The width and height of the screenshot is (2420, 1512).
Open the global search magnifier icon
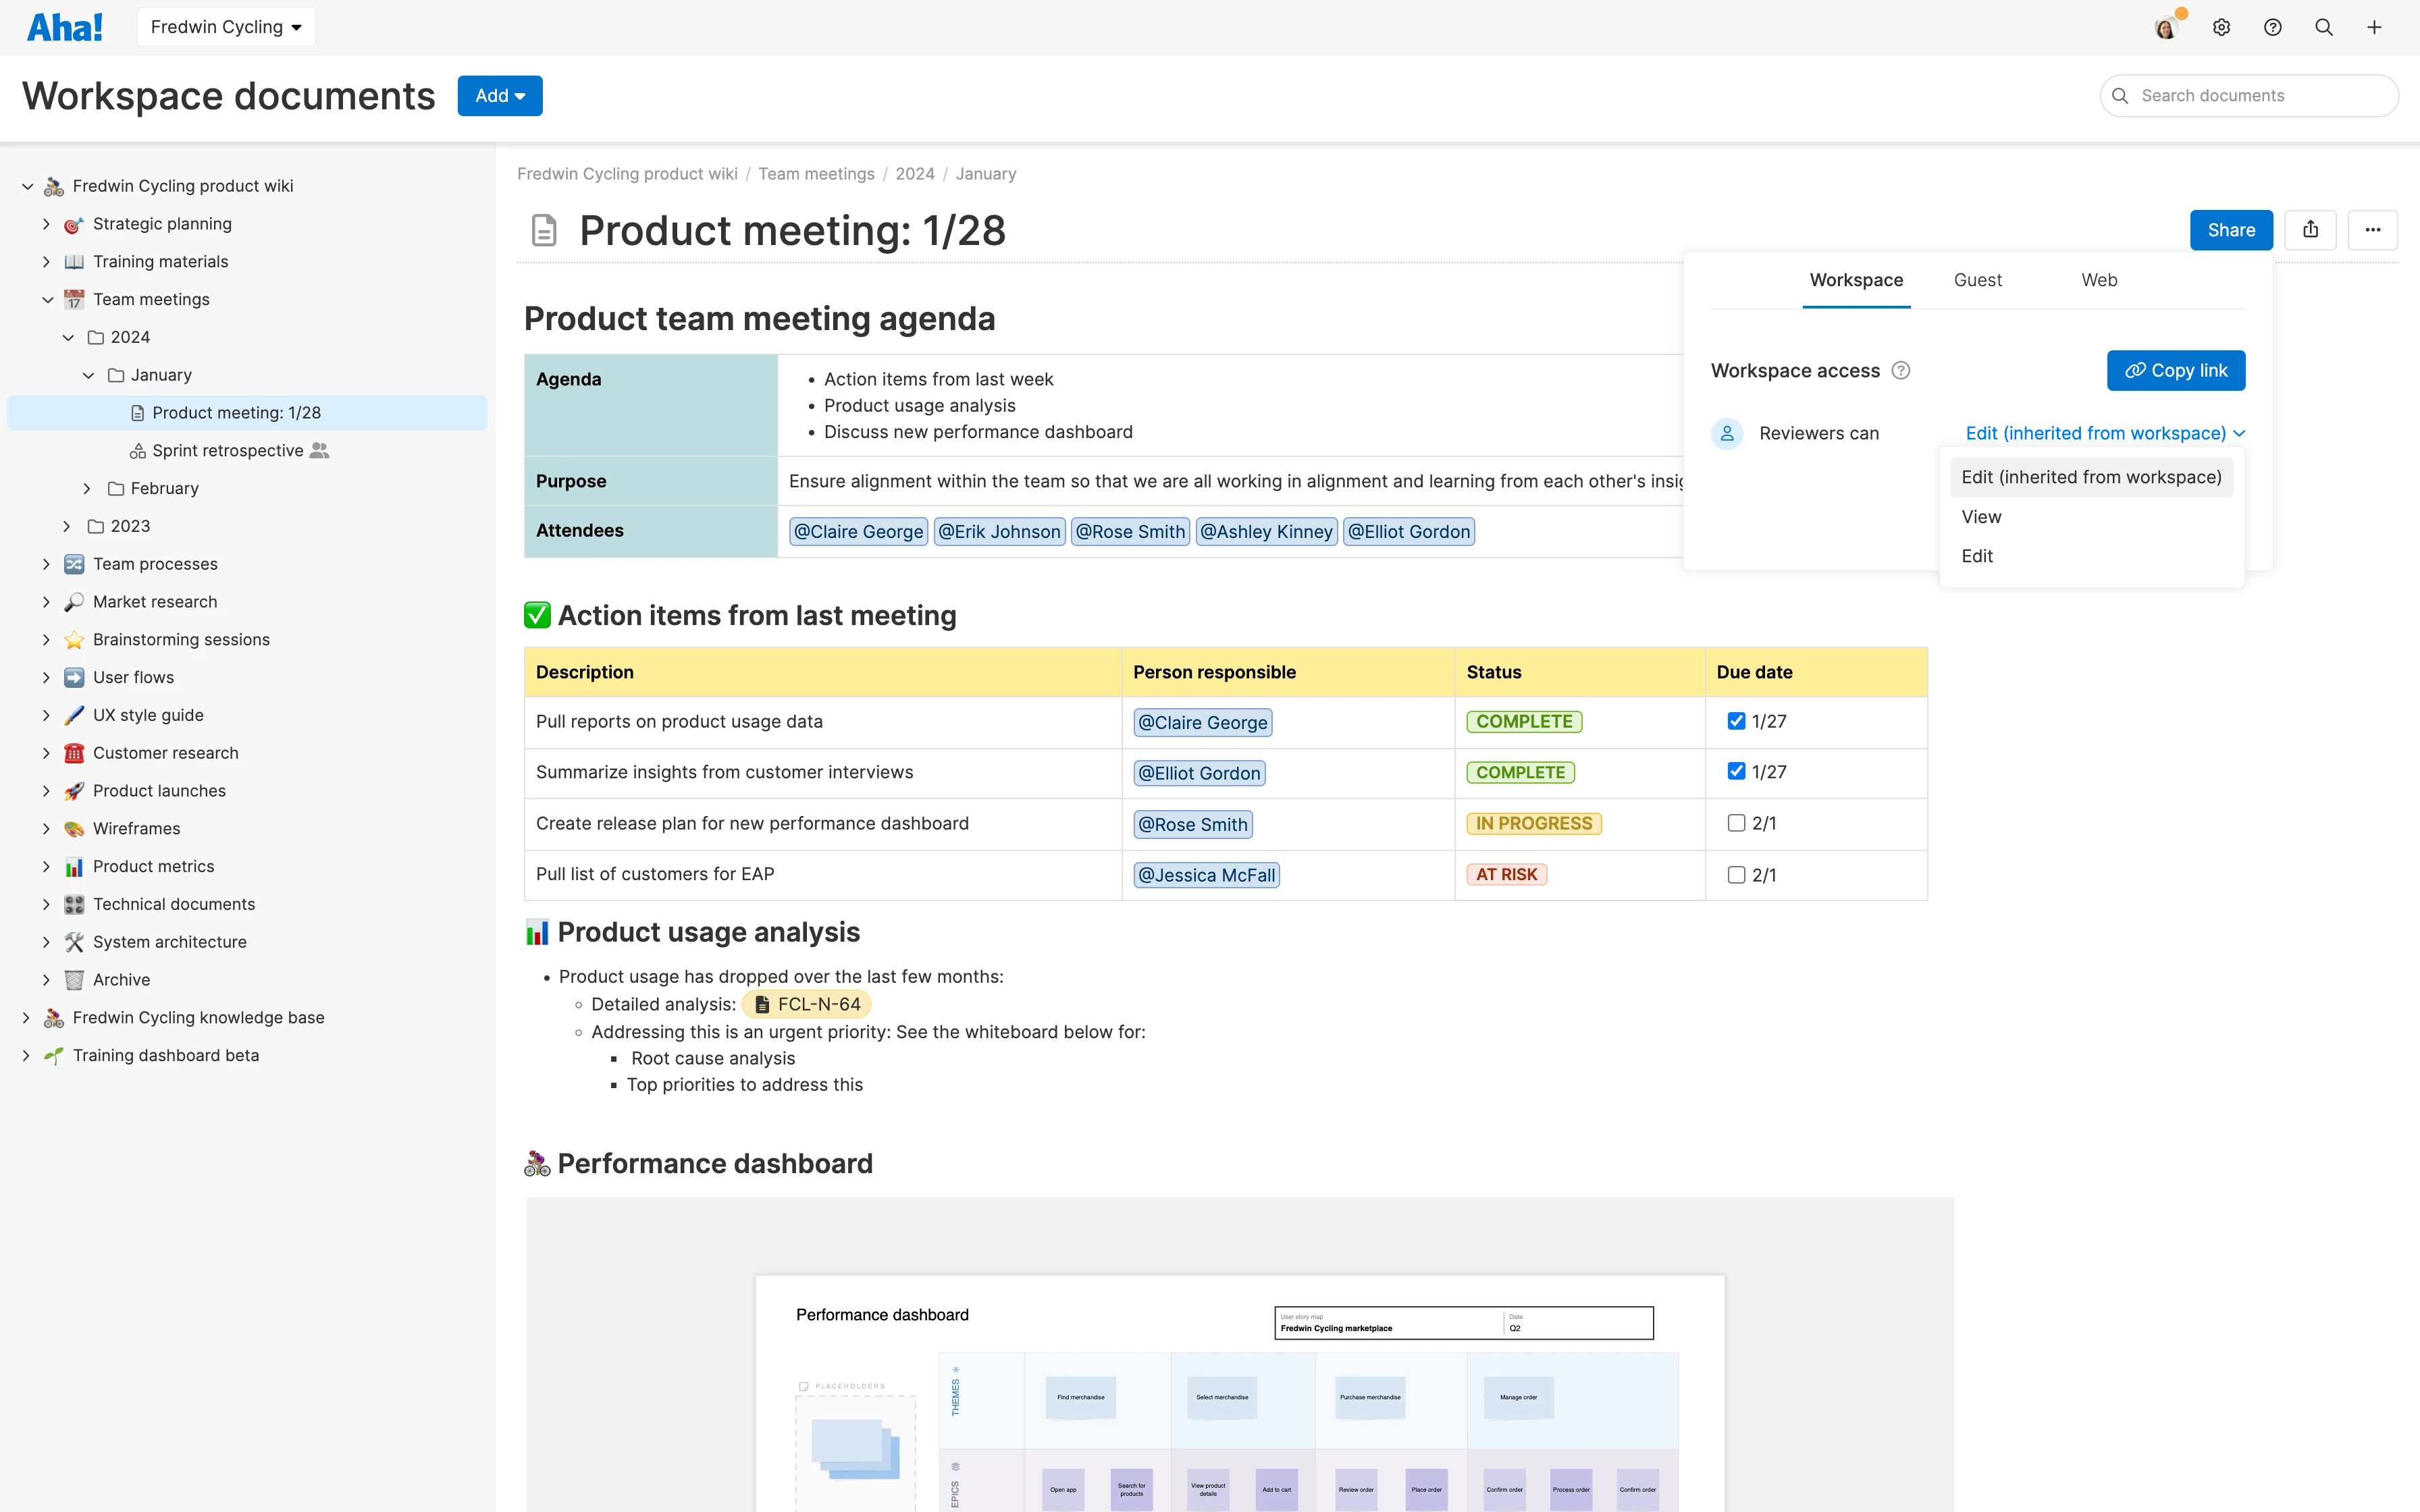click(2323, 27)
